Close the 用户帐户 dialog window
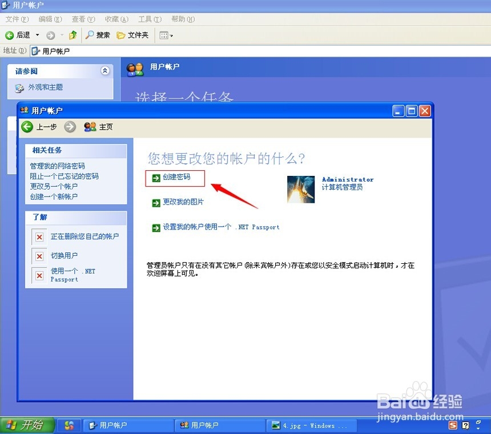The width and height of the screenshot is (491, 434). (425, 111)
